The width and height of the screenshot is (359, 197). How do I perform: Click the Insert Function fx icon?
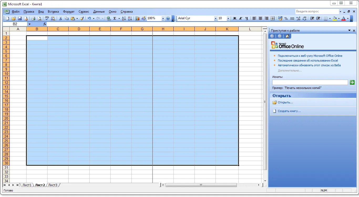point(45,24)
